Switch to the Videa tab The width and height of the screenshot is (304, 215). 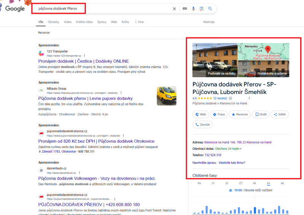tap(68, 22)
